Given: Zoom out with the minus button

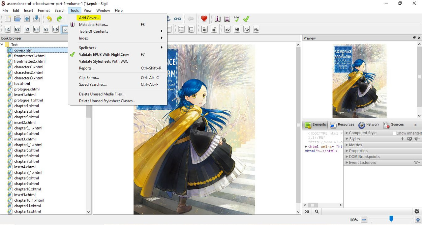Looking at the screenshot, I should click(x=364, y=220).
